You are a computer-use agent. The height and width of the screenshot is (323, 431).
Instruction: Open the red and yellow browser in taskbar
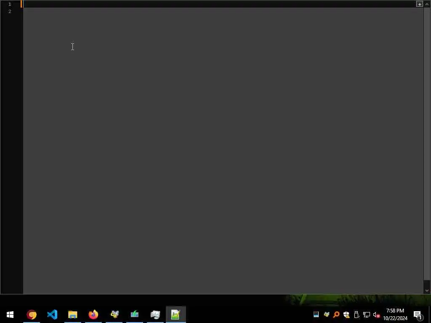coord(31,315)
